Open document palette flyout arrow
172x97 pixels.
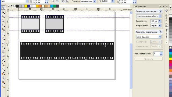coord(8,6)
